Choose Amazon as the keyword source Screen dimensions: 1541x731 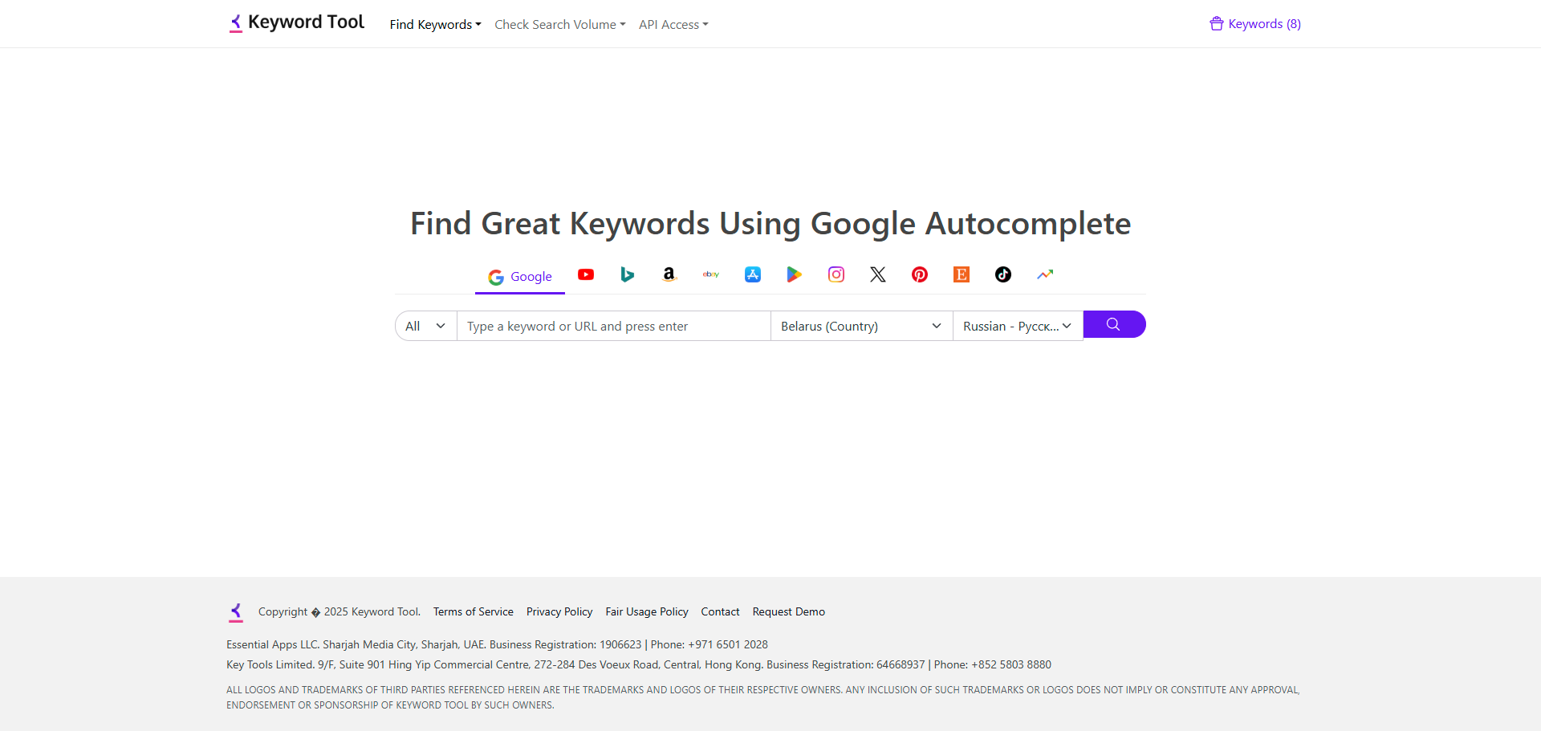[x=669, y=274]
